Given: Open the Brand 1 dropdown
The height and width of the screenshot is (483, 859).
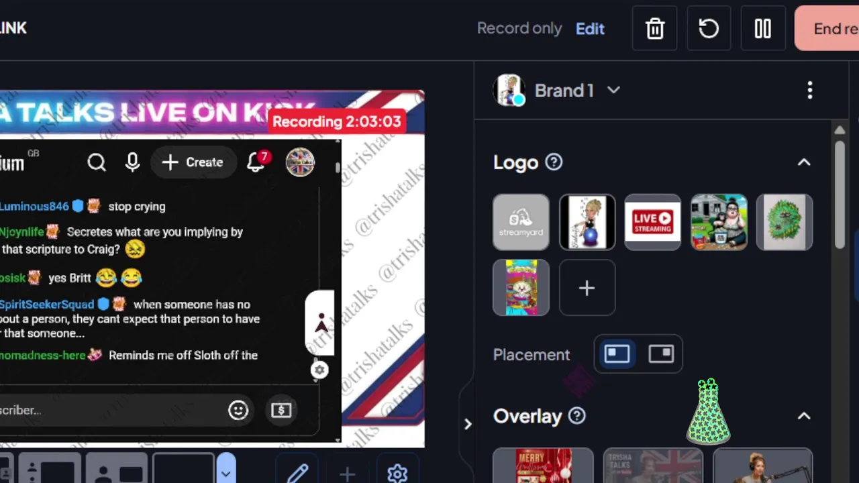Looking at the screenshot, I should pyautogui.click(x=577, y=91).
